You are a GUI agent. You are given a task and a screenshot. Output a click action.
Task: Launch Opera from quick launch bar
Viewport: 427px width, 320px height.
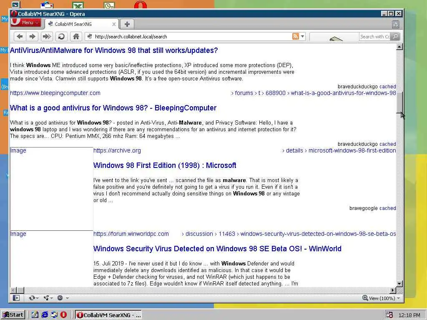[x=63, y=315]
